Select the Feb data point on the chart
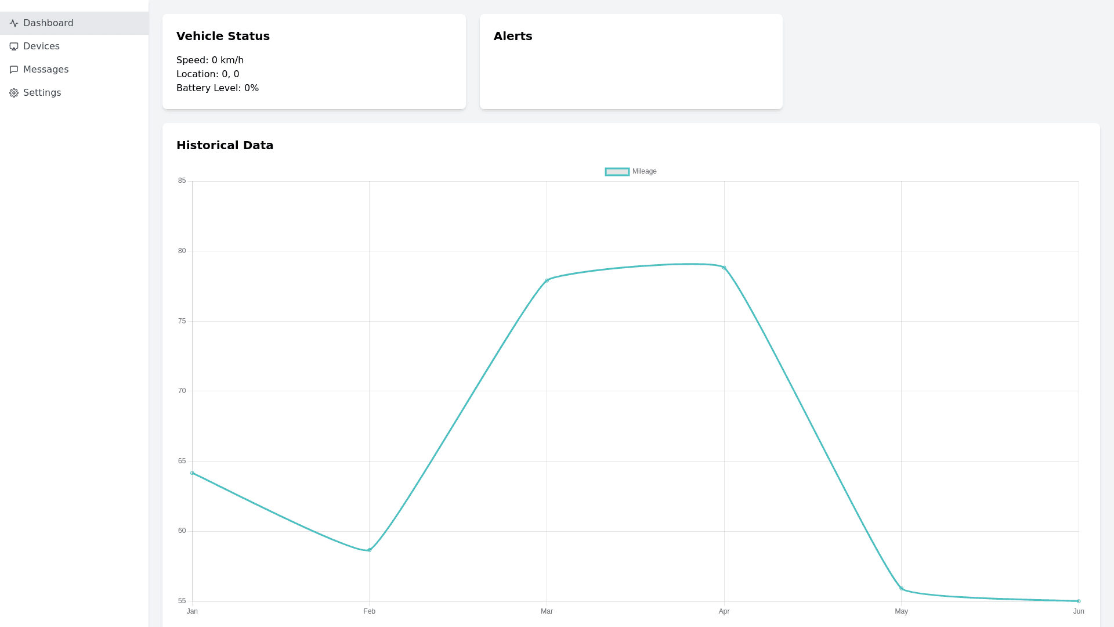This screenshot has height=627, width=1114. [369, 550]
